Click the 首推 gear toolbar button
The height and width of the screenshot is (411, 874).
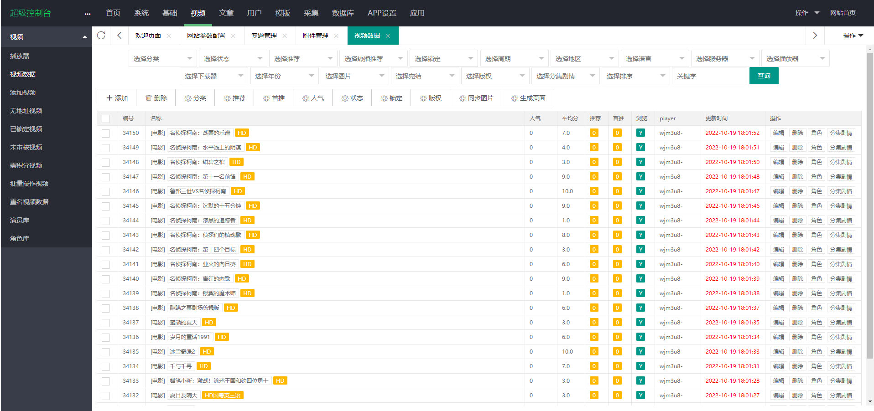click(x=274, y=98)
